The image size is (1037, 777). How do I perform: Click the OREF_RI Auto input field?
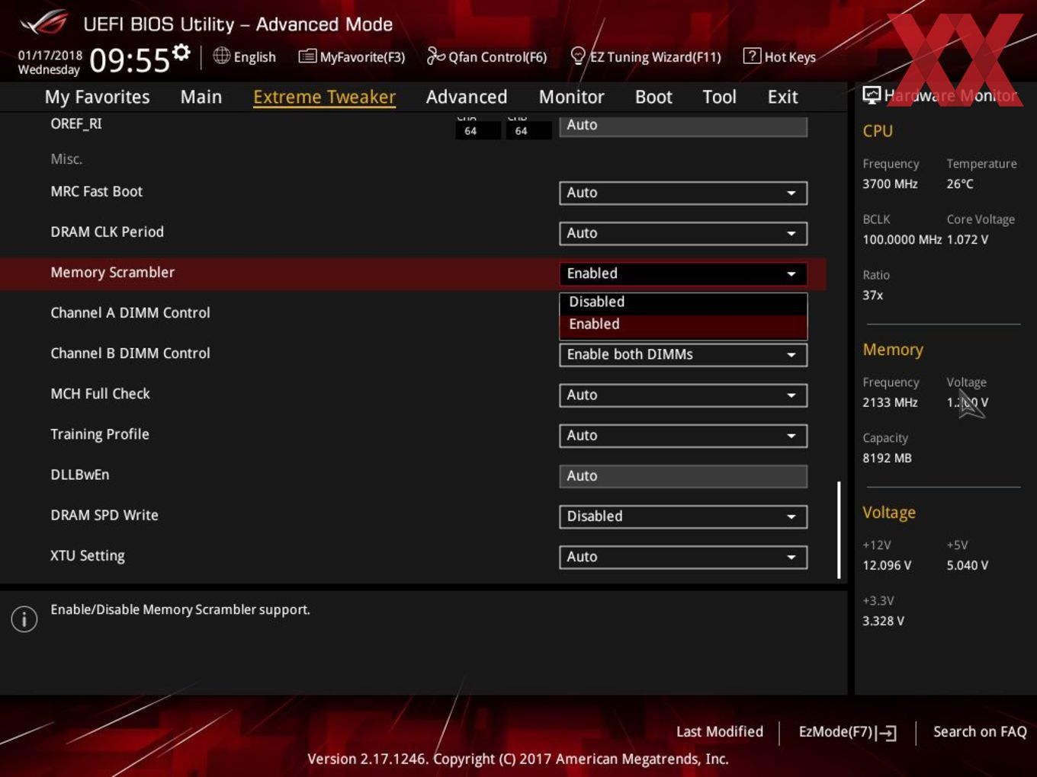pyautogui.click(x=683, y=125)
